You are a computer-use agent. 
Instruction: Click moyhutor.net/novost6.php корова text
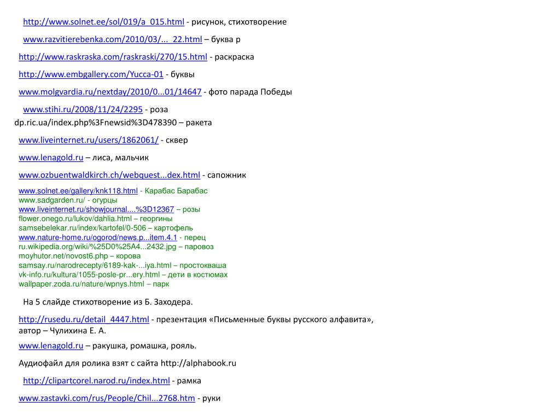(x=80, y=256)
